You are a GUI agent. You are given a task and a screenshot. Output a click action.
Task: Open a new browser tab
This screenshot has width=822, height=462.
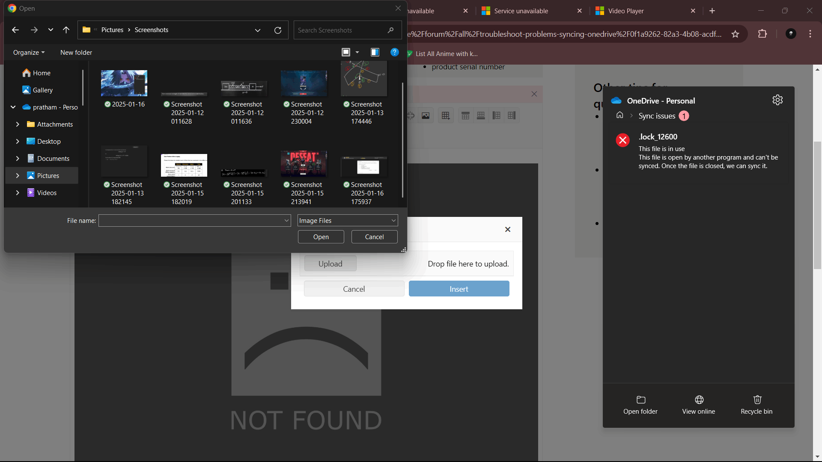(712, 11)
